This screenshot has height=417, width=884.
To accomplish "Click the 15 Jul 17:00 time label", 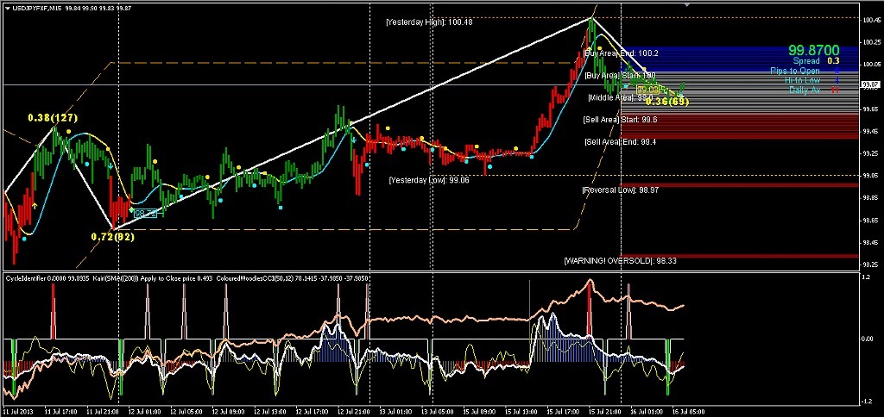I will 563,411.
